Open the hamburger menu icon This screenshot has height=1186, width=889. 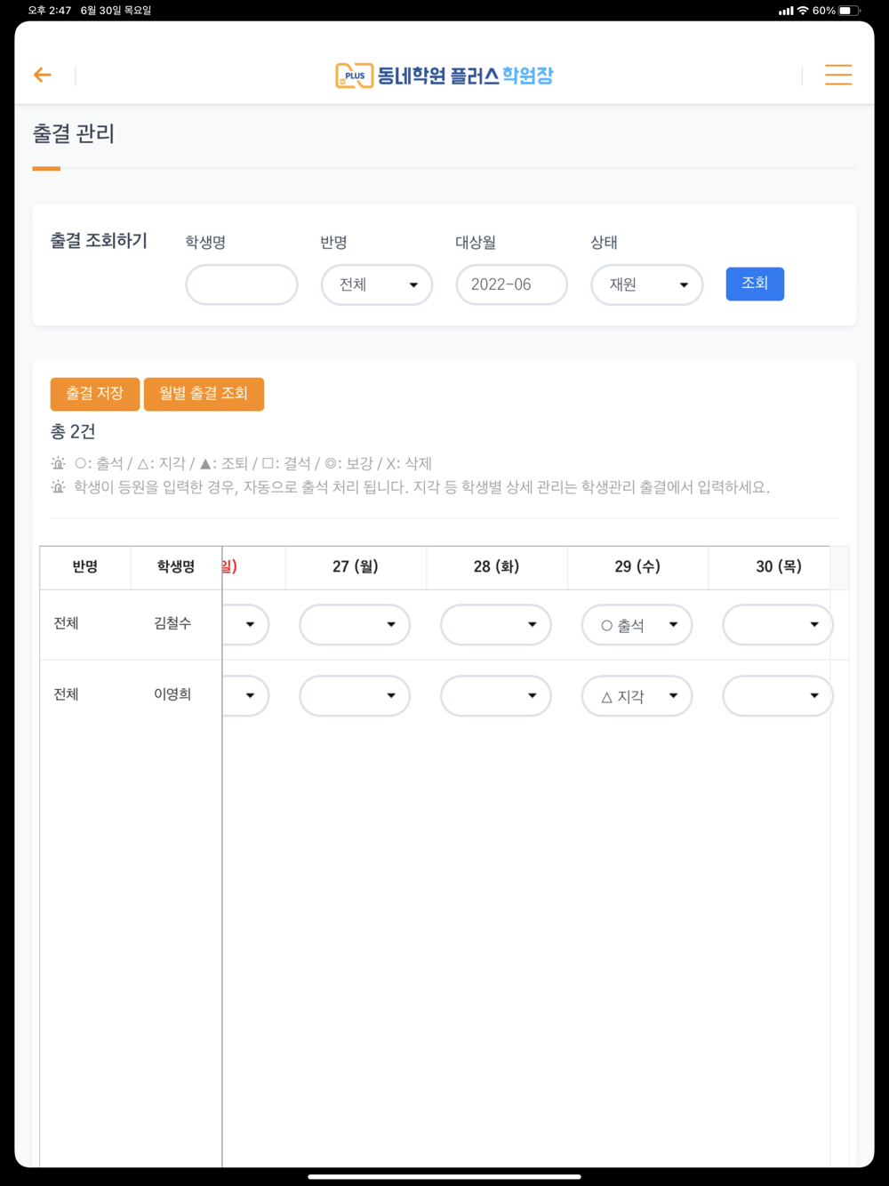[837, 75]
